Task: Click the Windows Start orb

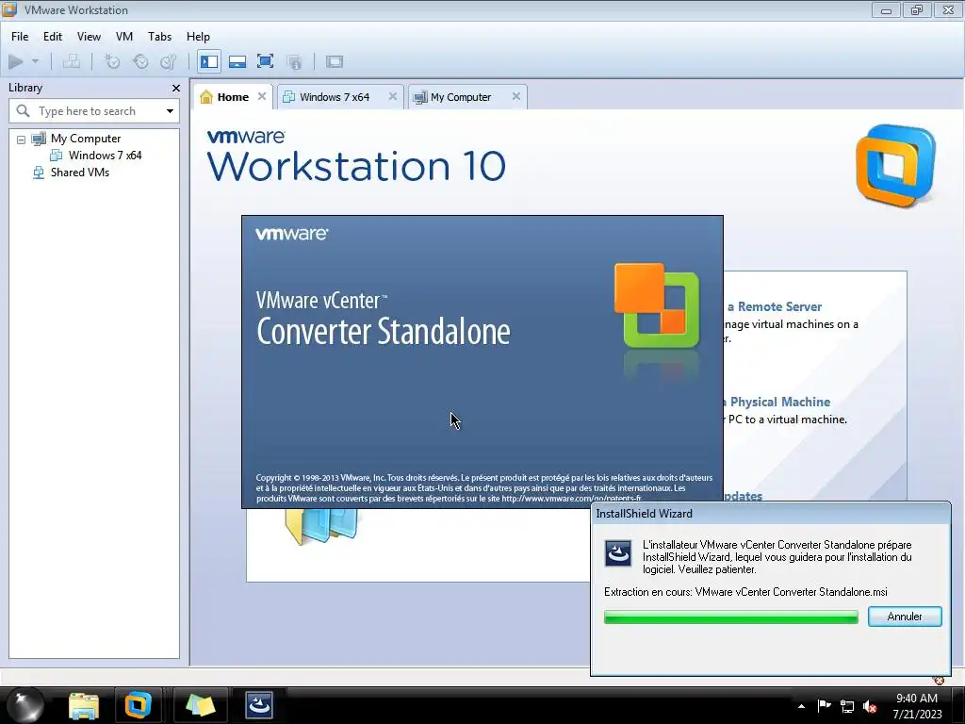Action: [25, 705]
